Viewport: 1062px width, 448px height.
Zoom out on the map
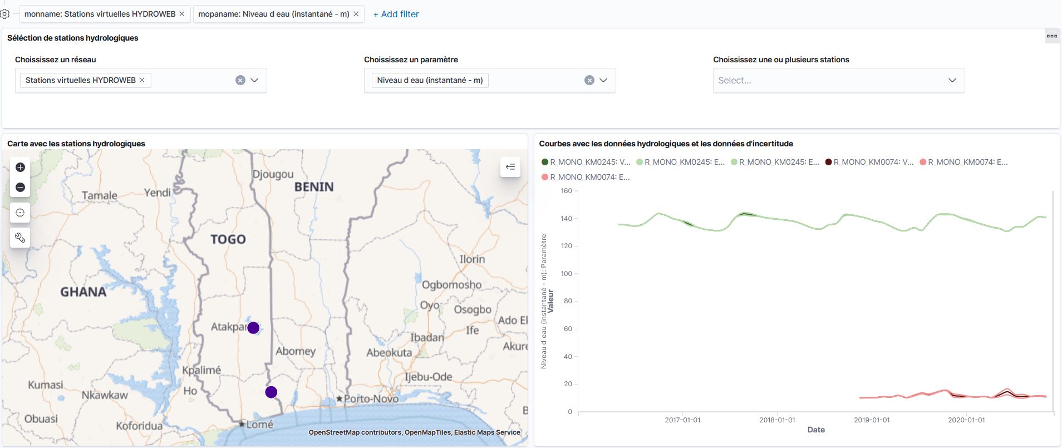pyautogui.click(x=20, y=187)
